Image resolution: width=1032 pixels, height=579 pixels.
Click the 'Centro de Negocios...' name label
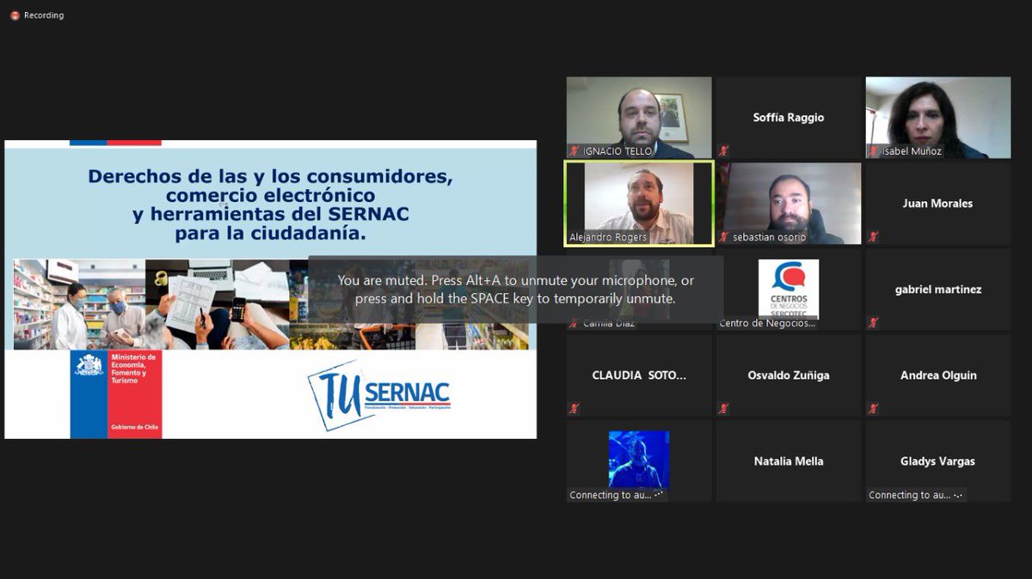click(767, 323)
